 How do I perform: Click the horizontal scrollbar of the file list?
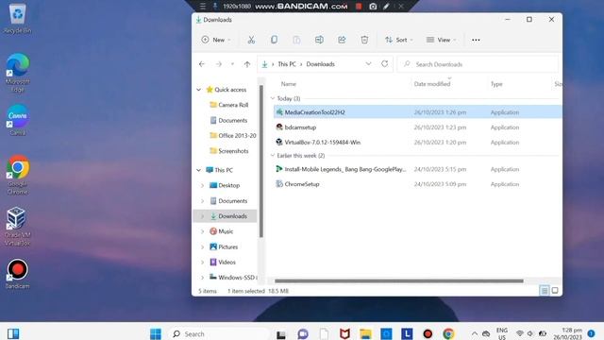point(399,281)
